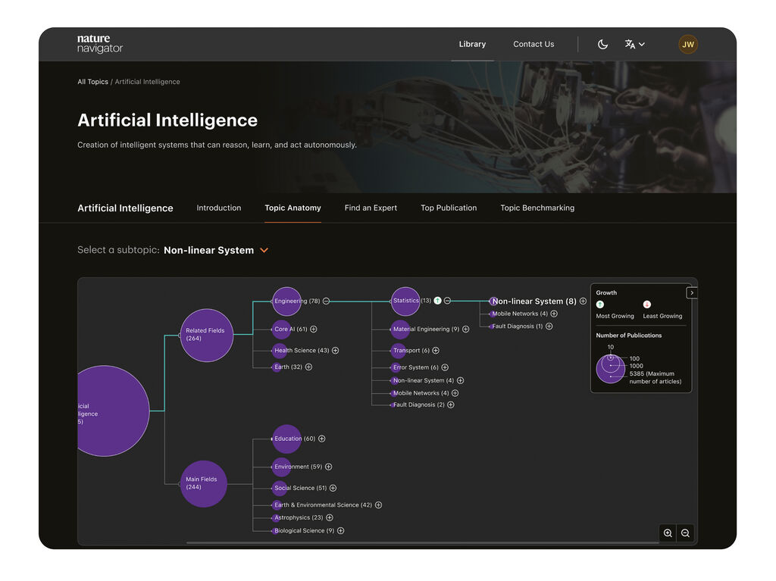Navigate to All Topics breadcrumb
776x581 pixels.
point(92,82)
